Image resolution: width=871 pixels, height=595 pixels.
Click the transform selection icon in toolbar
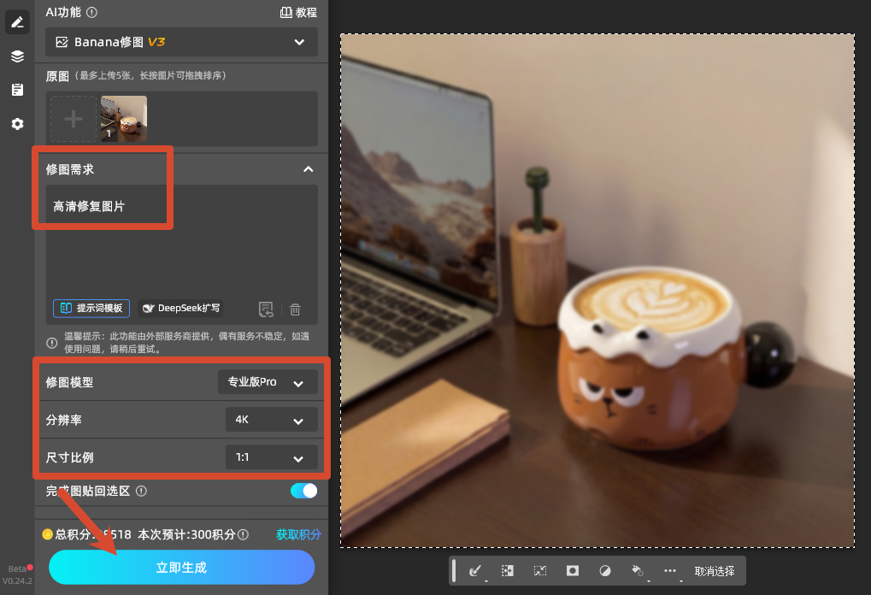[x=540, y=570]
